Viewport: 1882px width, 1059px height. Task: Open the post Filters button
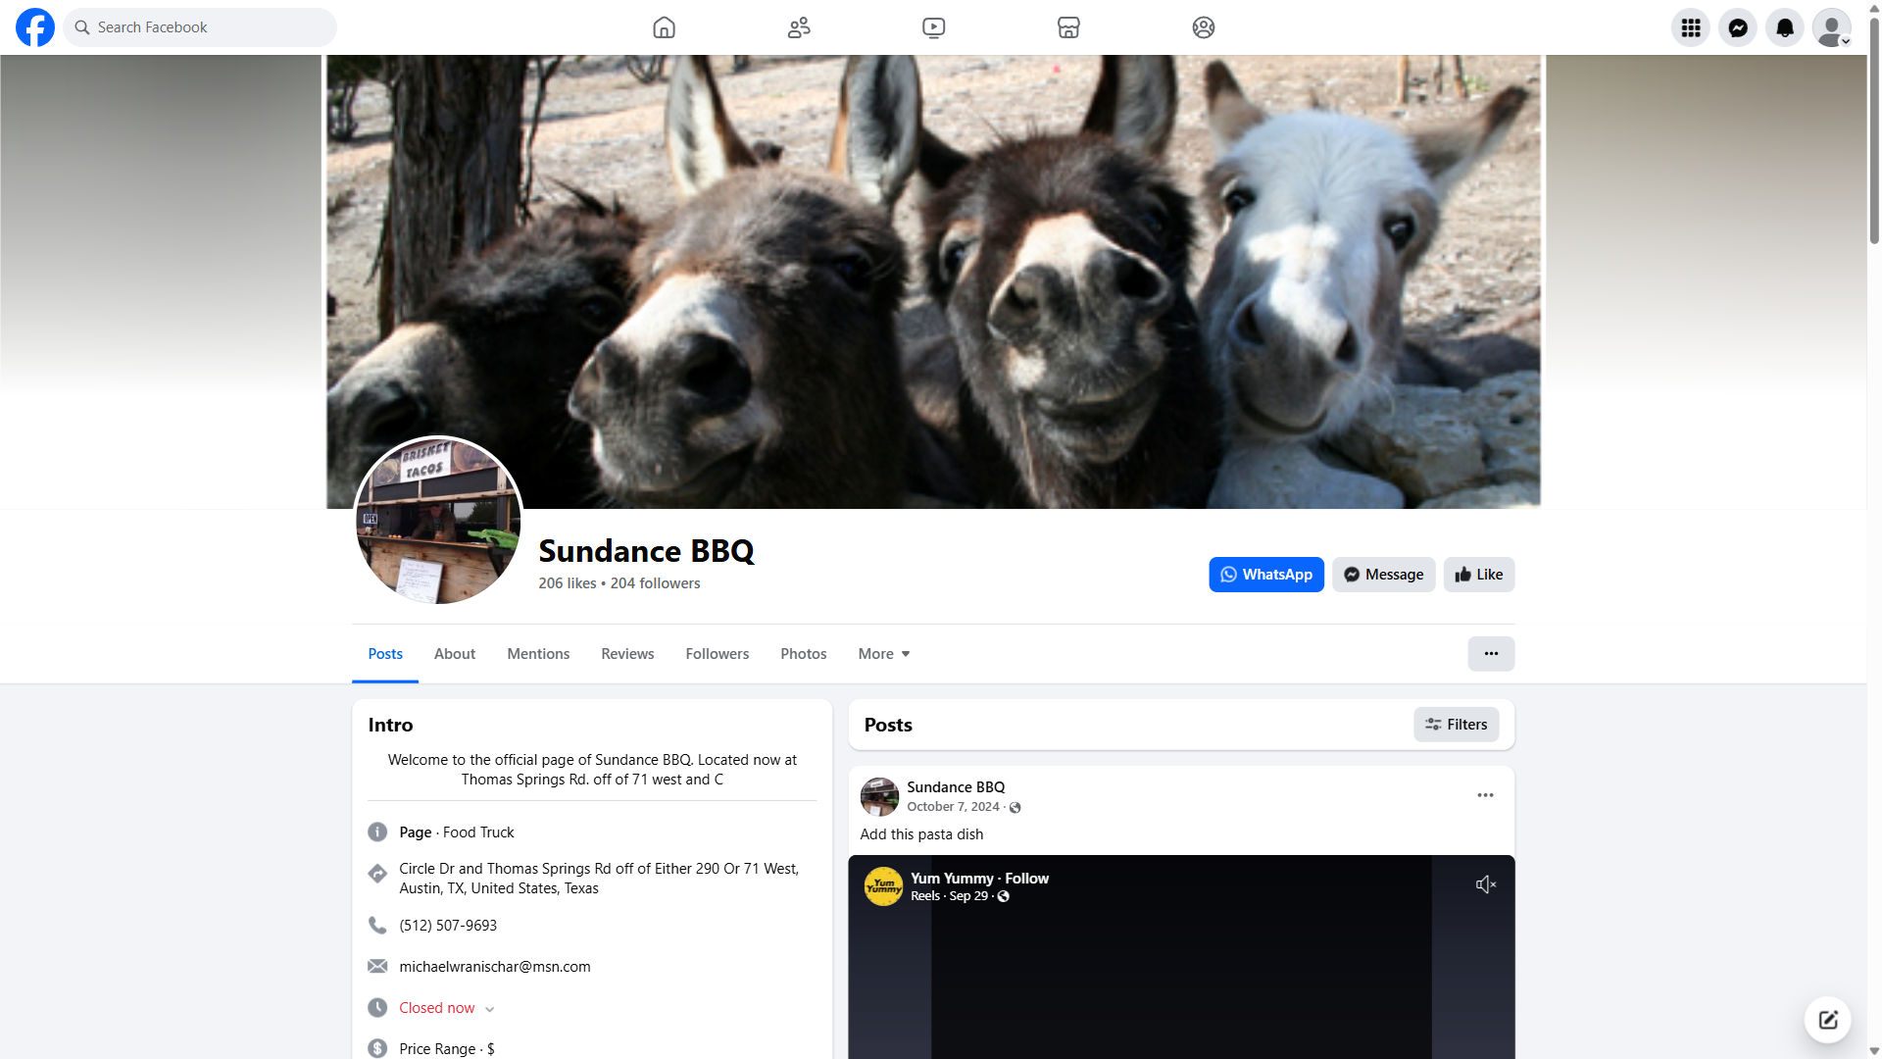click(1456, 725)
